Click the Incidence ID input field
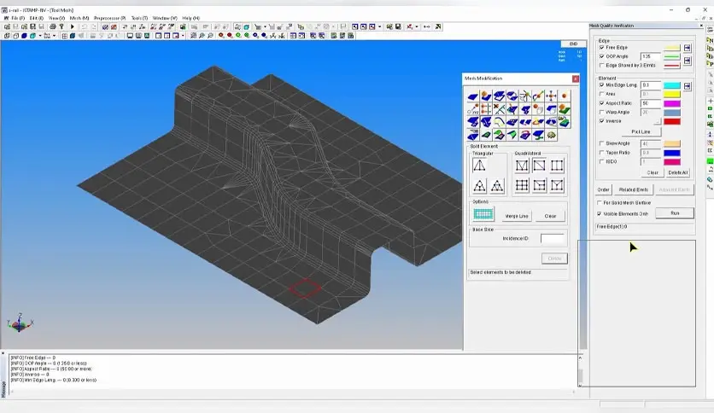The image size is (714, 413). coord(552,239)
